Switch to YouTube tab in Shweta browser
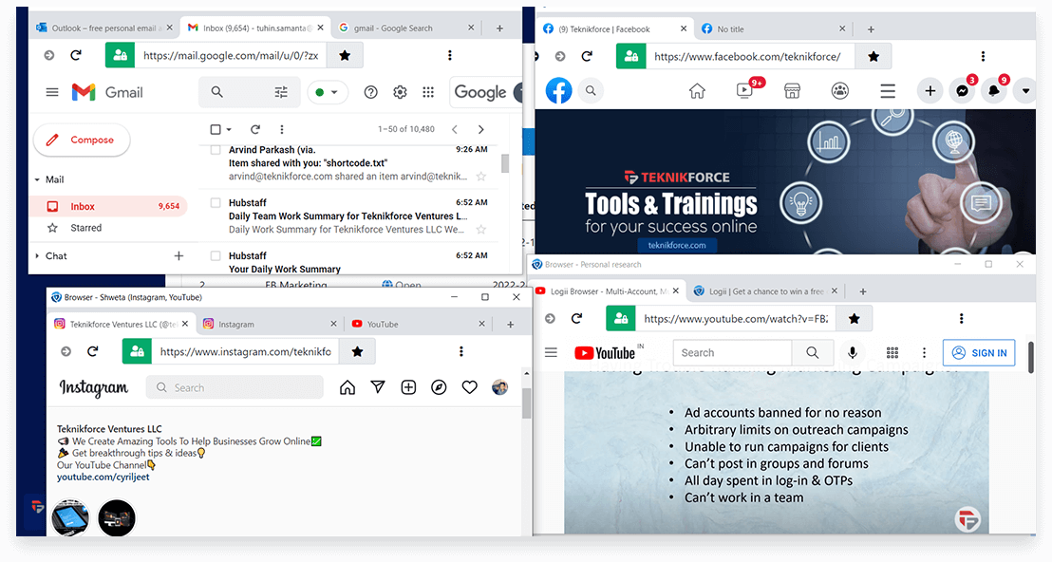The image size is (1052, 562). [x=416, y=324]
